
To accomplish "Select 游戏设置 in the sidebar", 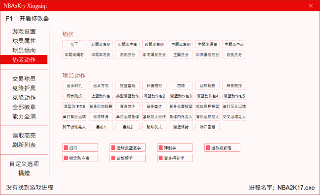I will pos(24,31).
